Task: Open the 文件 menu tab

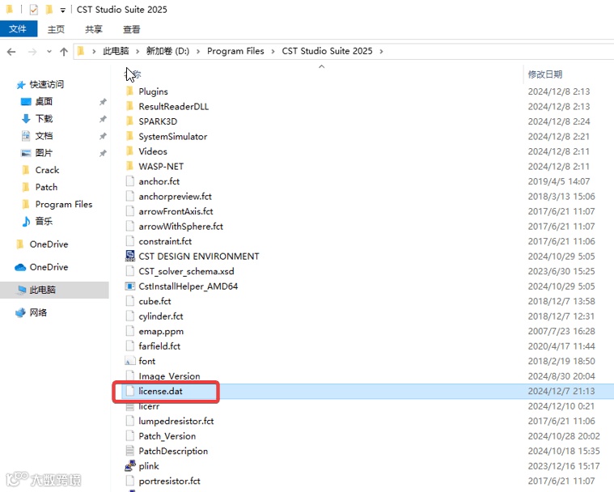Action: pyautogui.click(x=18, y=29)
